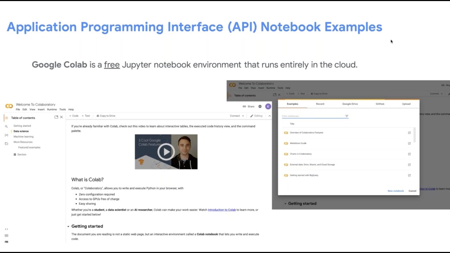Select the Google Drive tab
This screenshot has width=450, height=253.
pyautogui.click(x=350, y=104)
